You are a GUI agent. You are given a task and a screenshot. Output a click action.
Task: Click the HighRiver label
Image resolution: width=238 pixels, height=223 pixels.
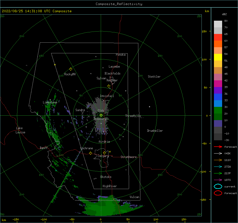coord(110,186)
